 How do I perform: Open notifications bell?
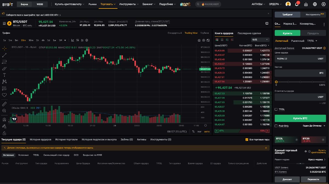point(297,4)
